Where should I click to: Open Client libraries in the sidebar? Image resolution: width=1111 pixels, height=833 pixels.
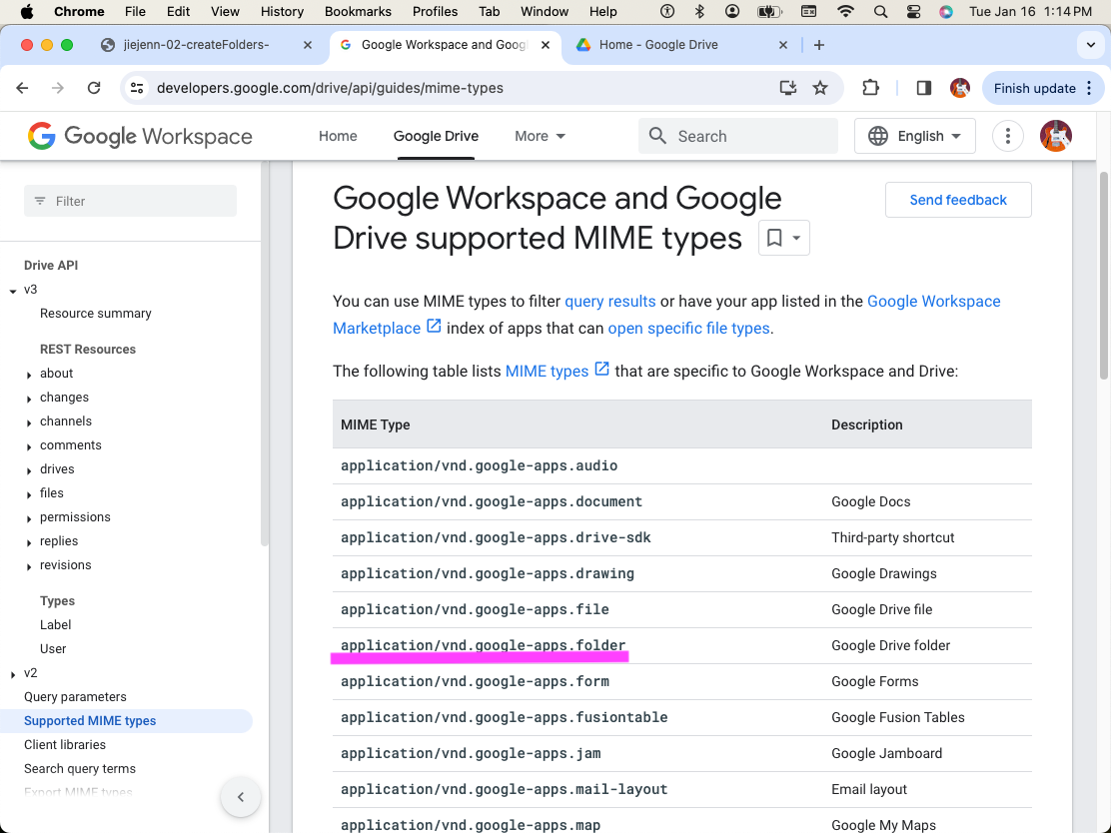click(65, 744)
